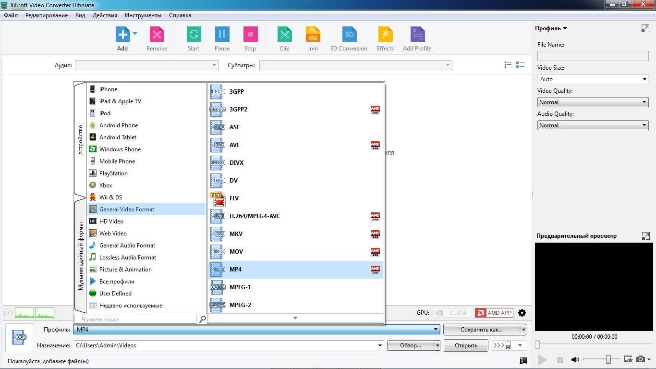Viewport: 656px width, 369px height.
Task: Mute the preview volume speaker icon
Action: click(x=575, y=359)
